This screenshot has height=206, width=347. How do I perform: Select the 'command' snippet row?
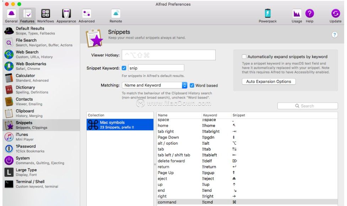tap(247, 202)
